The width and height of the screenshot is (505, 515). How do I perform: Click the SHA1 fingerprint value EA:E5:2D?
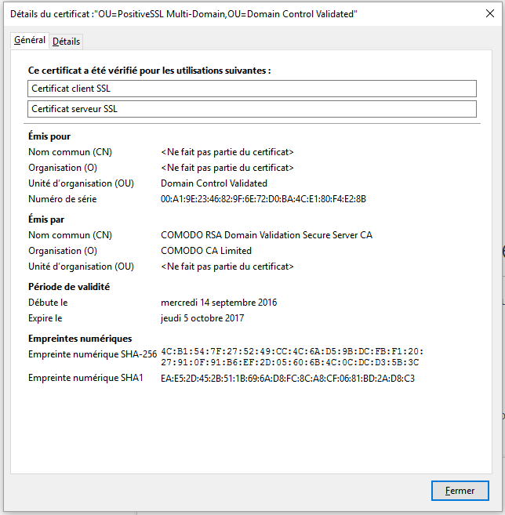(x=288, y=379)
